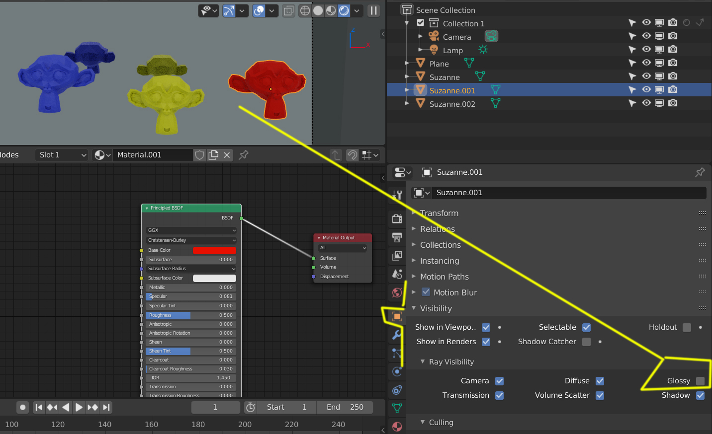Expand the Collections panel
The height and width of the screenshot is (434, 712).
(441, 245)
